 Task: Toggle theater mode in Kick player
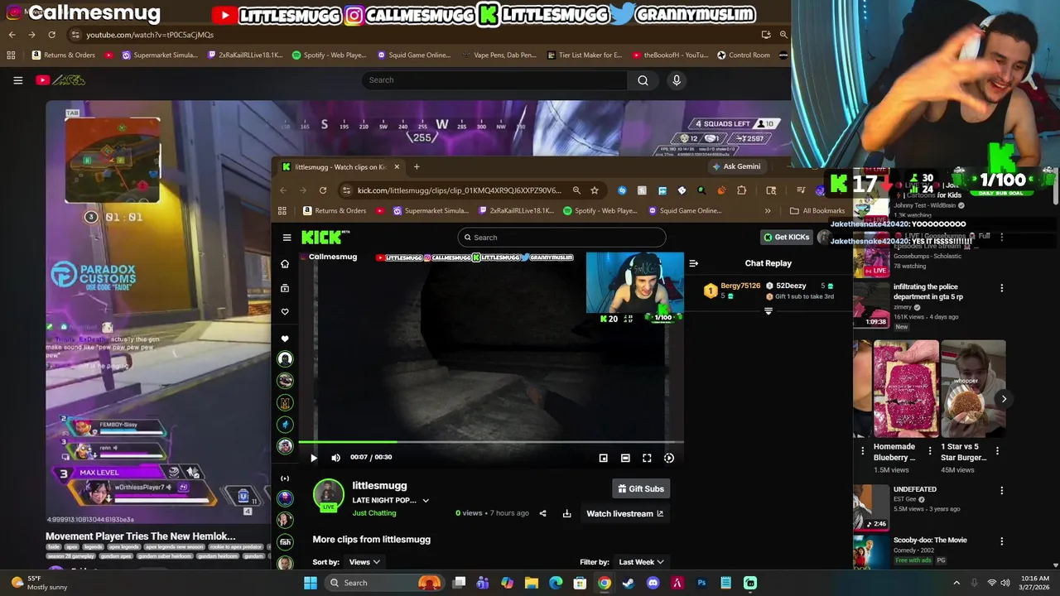[x=625, y=458]
